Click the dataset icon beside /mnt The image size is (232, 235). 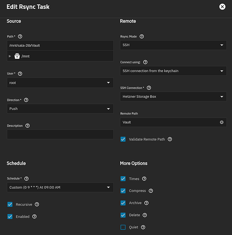click(17, 56)
